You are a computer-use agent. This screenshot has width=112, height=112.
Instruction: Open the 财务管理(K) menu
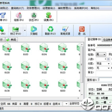coord(33,8)
